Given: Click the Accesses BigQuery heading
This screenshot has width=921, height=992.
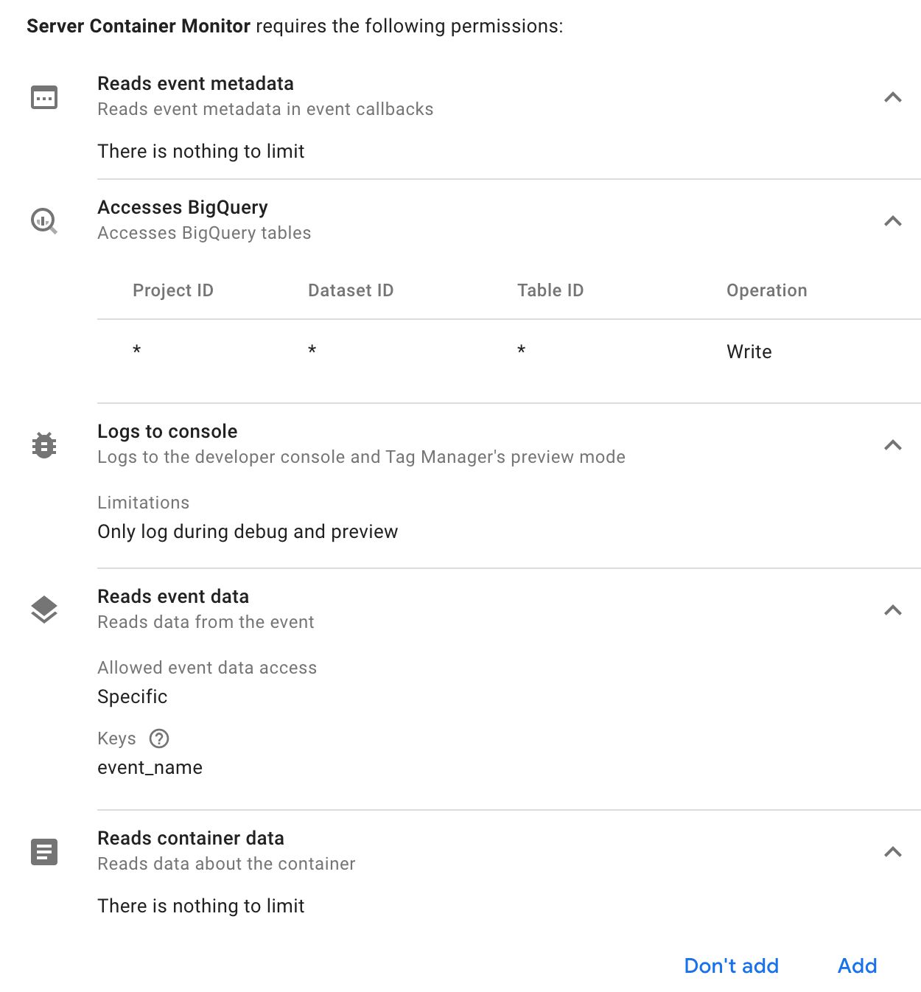Looking at the screenshot, I should click(183, 207).
